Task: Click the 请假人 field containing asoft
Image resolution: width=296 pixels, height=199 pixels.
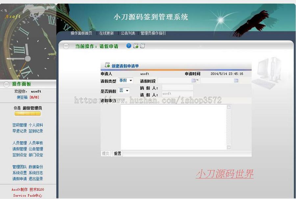Action: (178, 94)
